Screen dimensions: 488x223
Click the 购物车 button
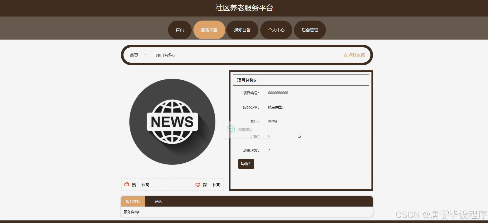click(x=246, y=164)
